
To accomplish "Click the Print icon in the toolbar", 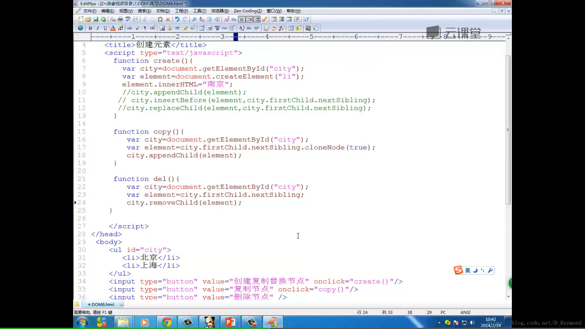I will tap(120, 19).
